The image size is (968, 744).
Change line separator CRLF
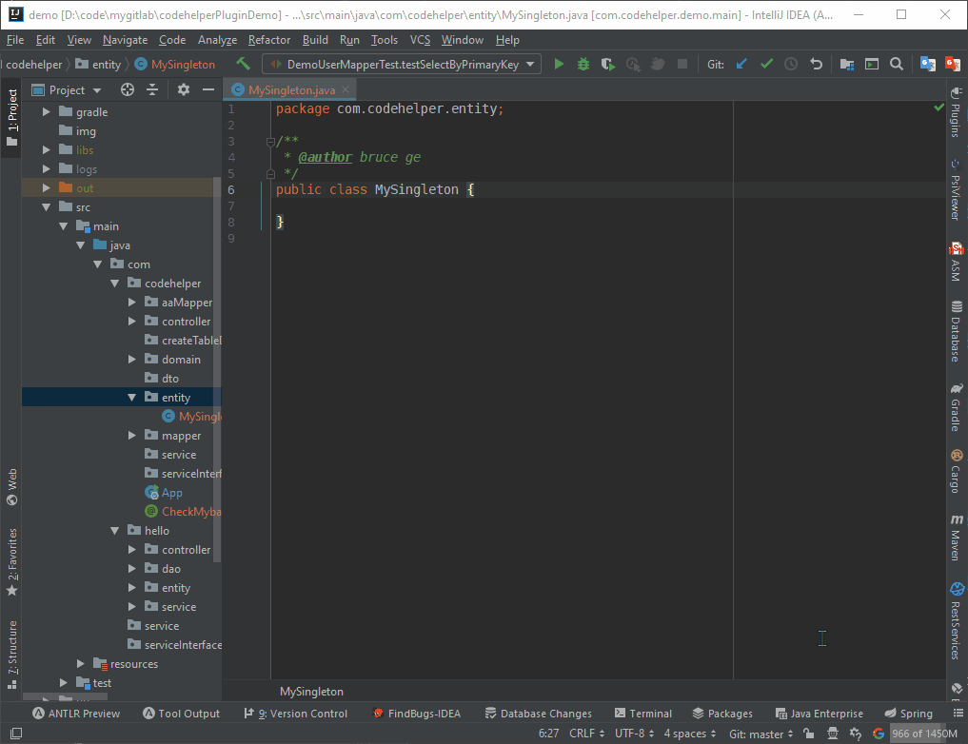(586, 734)
